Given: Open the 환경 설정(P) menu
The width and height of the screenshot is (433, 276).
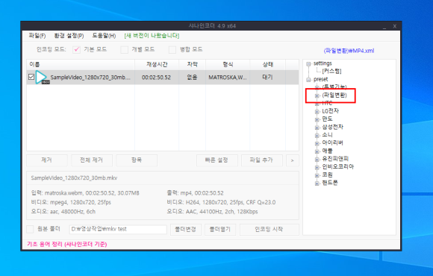Looking at the screenshot, I should click(x=69, y=36).
